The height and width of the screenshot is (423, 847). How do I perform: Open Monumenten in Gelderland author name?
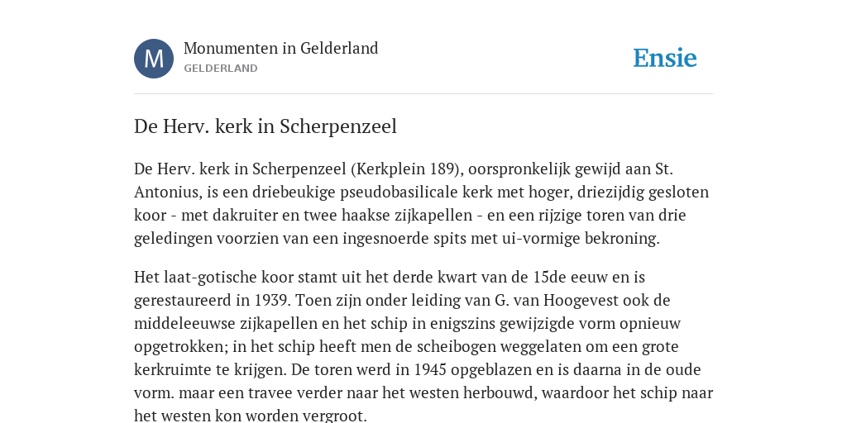(281, 48)
